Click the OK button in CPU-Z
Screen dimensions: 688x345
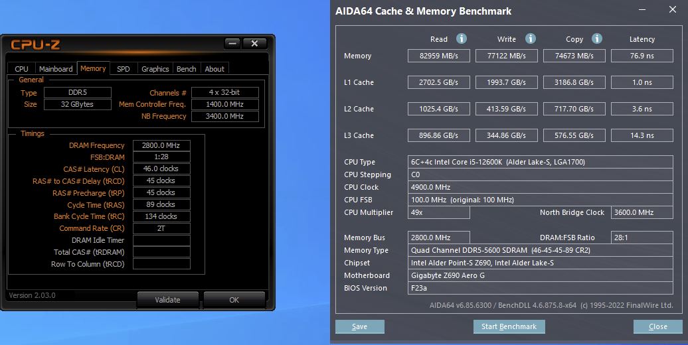click(234, 300)
